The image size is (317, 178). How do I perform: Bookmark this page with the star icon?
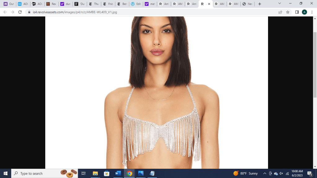pyautogui.click(x=288, y=12)
